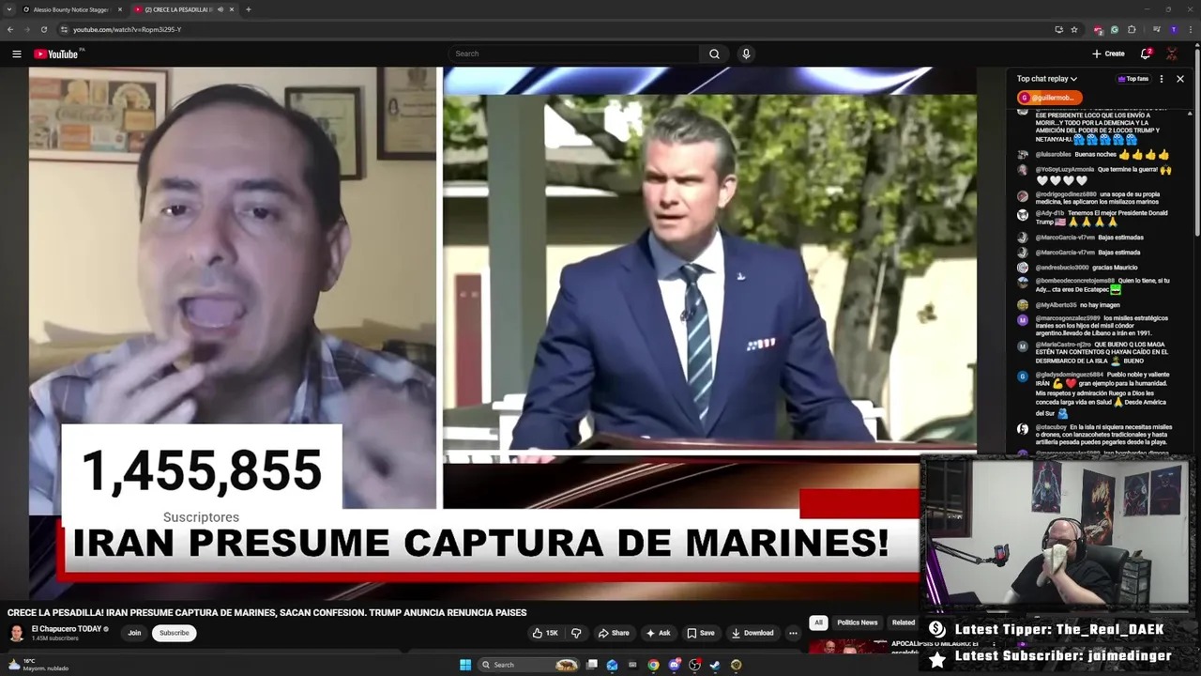
Task: Click the YouTube search magnifier button
Action: click(x=714, y=54)
